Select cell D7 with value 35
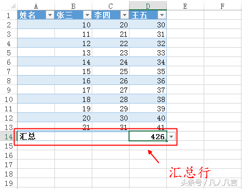 148,71
